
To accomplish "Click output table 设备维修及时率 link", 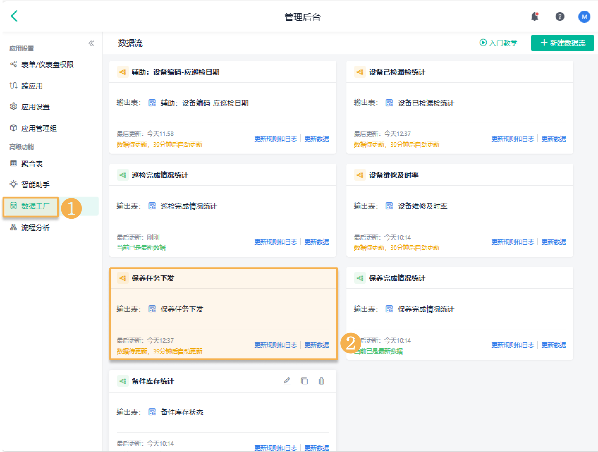I will [422, 206].
